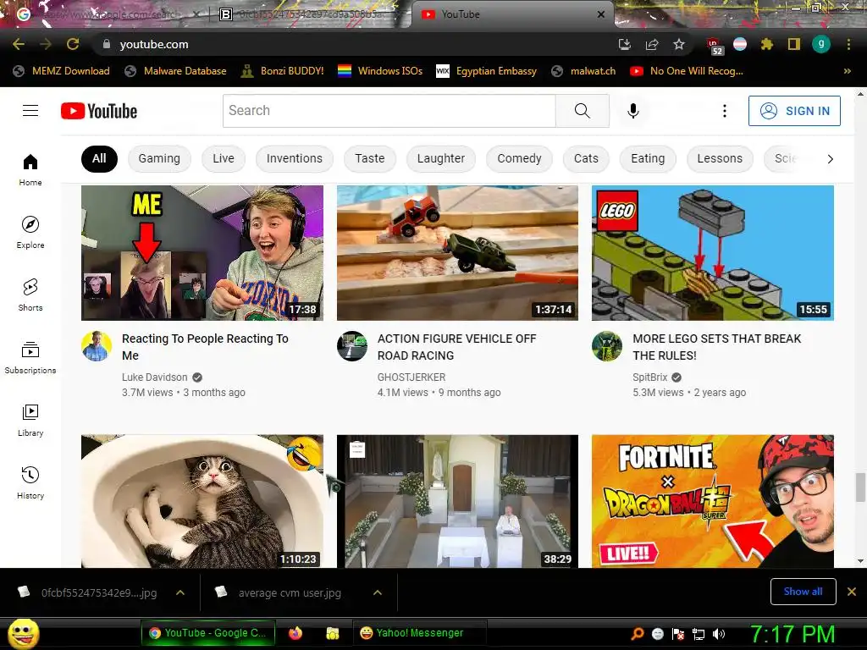Reload the page
The height and width of the screenshot is (650, 867).
[x=73, y=44]
